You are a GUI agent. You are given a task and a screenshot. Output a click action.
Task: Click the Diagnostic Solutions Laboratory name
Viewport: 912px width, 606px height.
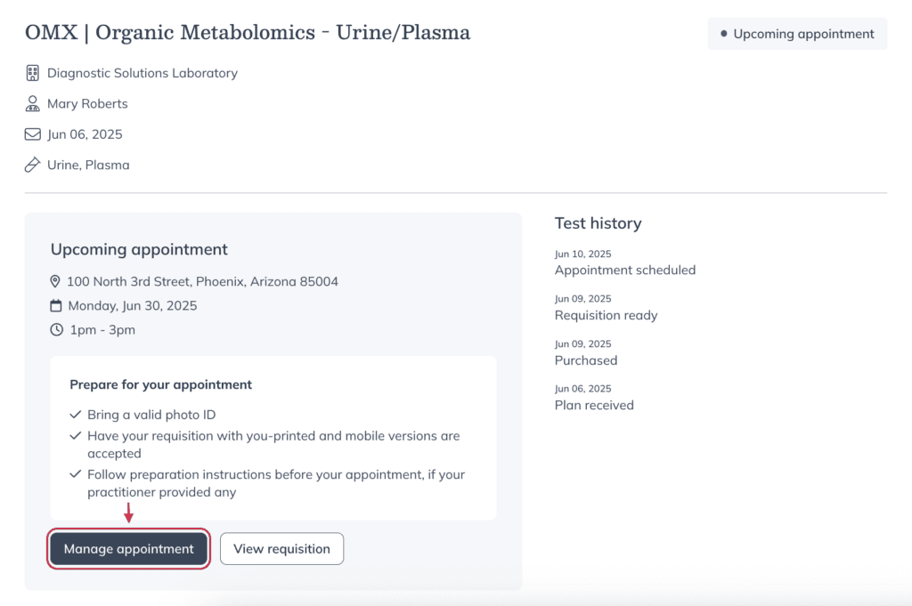(142, 73)
